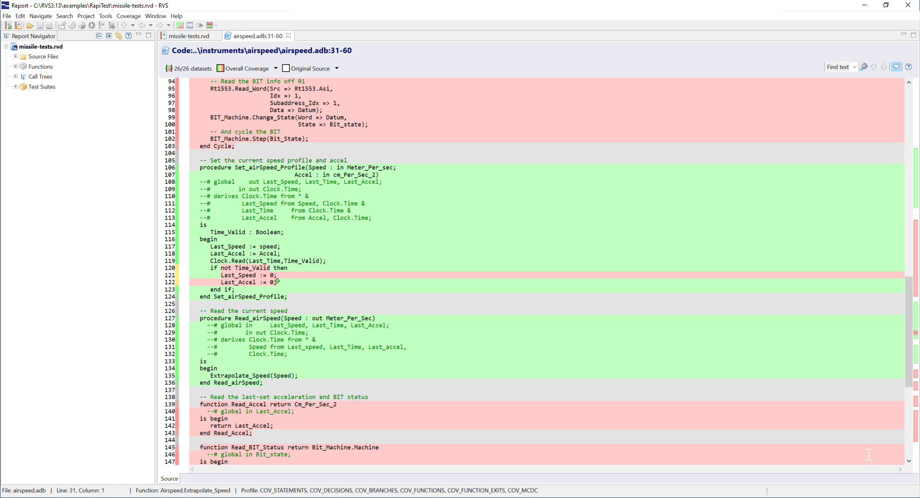The width and height of the screenshot is (920, 498).
Task: Open the Find text dropdown chevron
Action: click(x=854, y=66)
